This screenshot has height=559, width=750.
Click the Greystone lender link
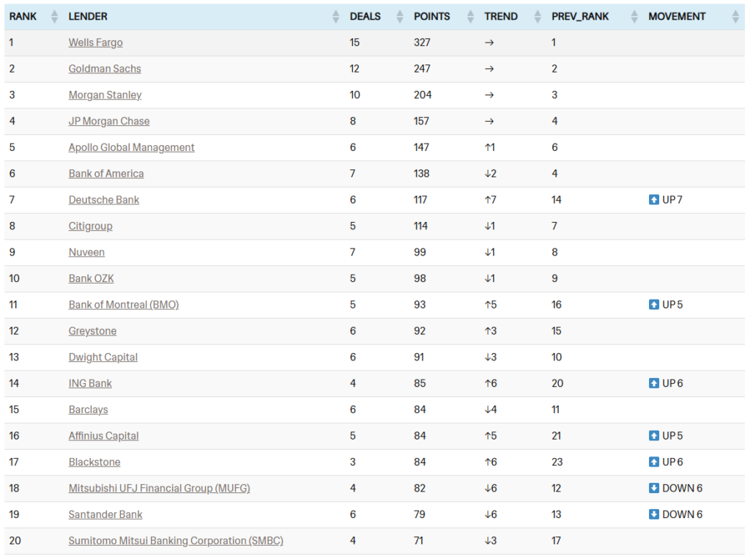(92, 331)
